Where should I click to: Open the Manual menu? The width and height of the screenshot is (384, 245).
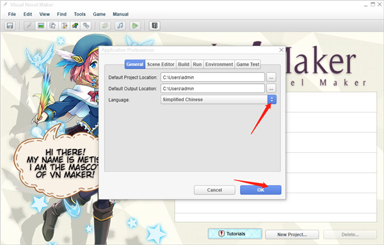pos(120,14)
